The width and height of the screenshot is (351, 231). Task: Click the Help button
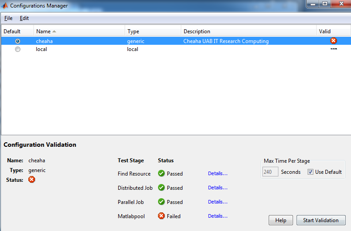(281, 220)
